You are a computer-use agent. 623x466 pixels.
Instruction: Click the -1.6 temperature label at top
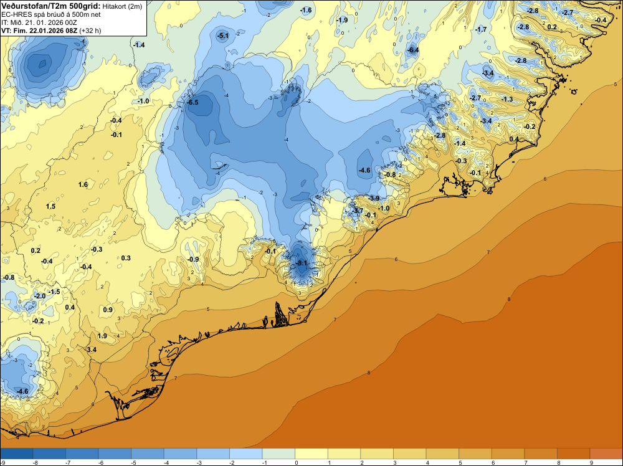306,11
